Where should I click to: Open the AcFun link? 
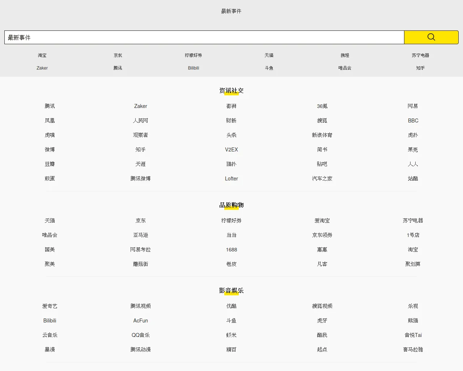click(x=141, y=321)
